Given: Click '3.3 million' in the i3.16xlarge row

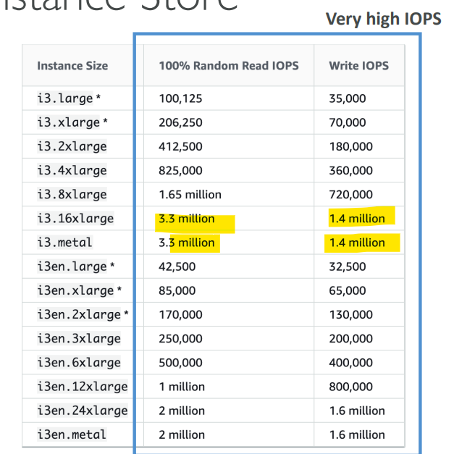Looking at the screenshot, I should pos(187,219).
